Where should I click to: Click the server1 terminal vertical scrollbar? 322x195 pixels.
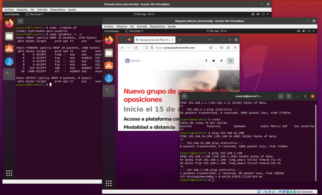pos(316,142)
